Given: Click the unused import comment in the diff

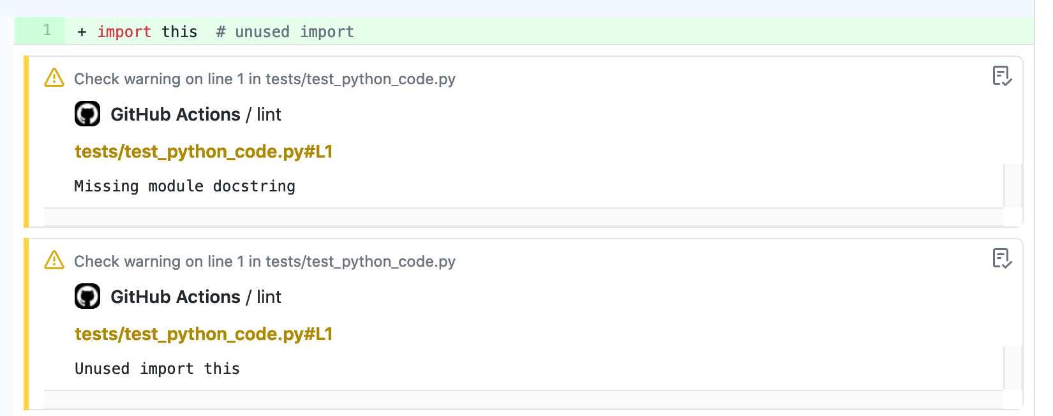Looking at the screenshot, I should point(285,31).
